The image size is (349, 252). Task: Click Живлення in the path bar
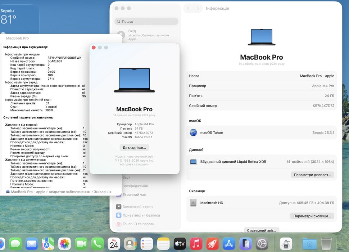tap(103, 192)
